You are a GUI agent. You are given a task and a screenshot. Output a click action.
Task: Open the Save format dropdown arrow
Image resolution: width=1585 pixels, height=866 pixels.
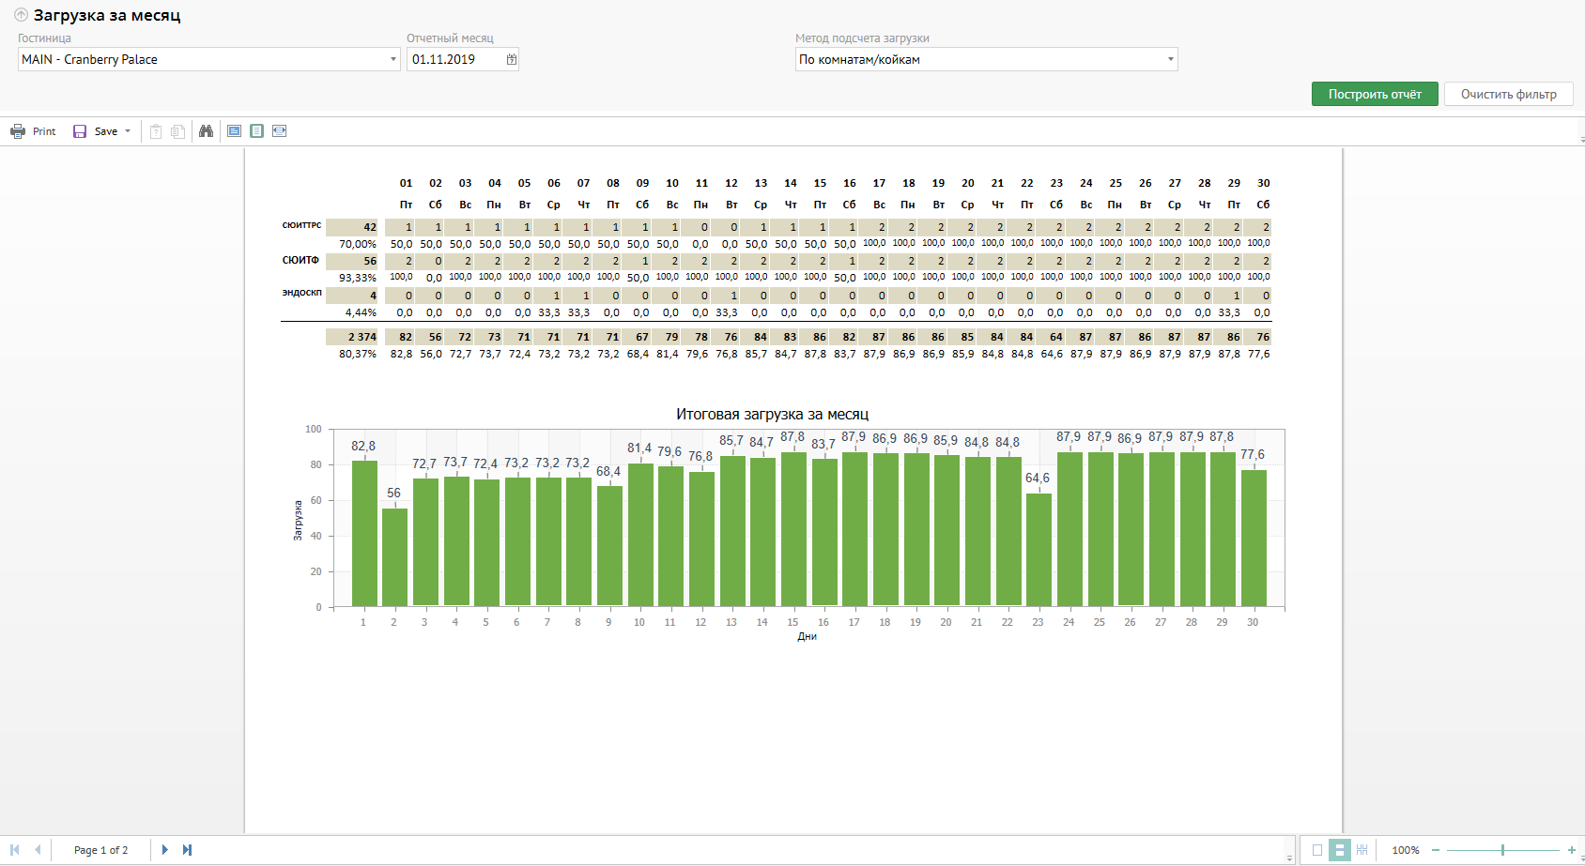[128, 131]
